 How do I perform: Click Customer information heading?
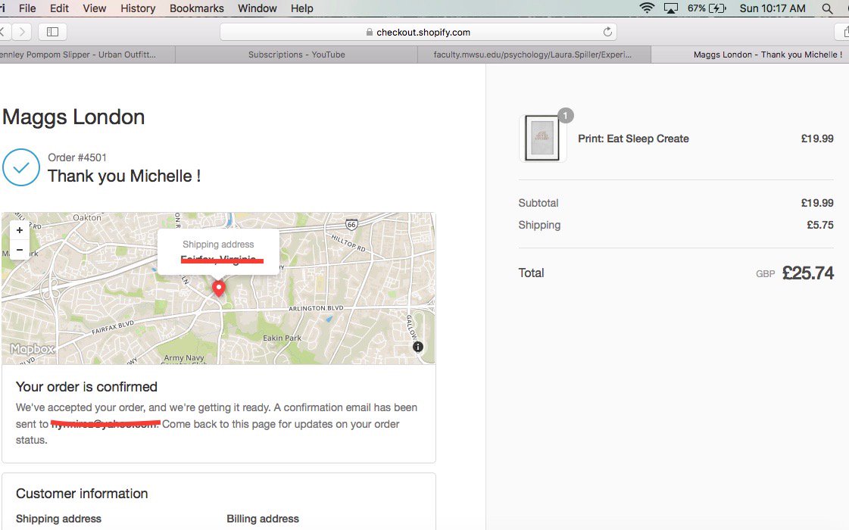point(82,494)
